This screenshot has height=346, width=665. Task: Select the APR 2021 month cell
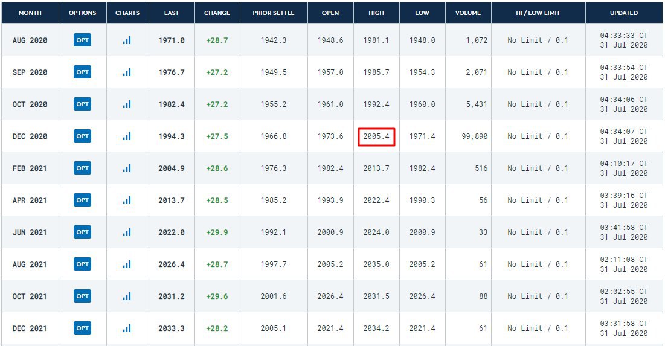click(x=30, y=200)
